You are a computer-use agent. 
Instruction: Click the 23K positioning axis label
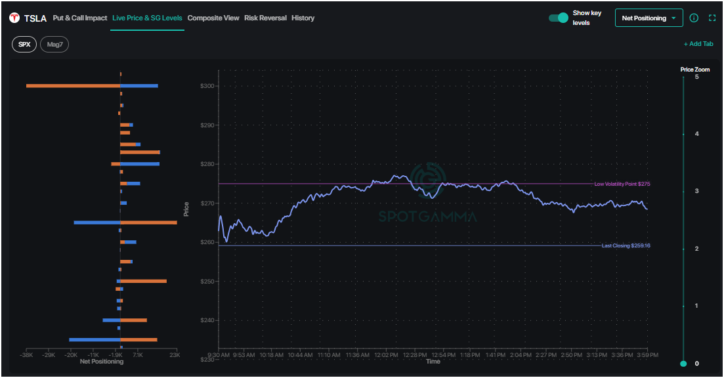click(174, 355)
